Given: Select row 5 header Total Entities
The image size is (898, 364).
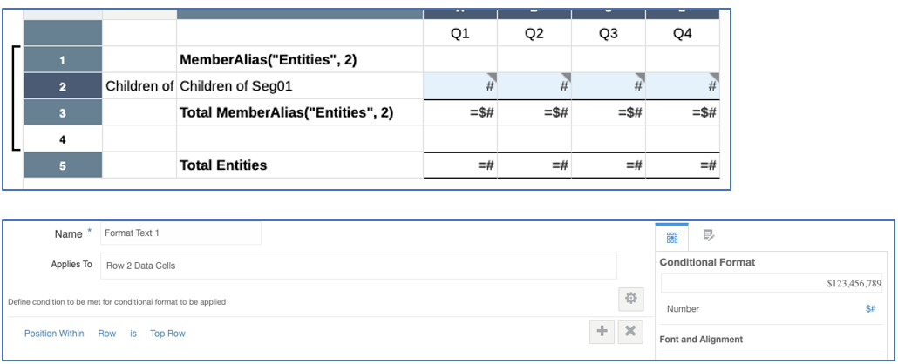Looking at the screenshot, I should (x=62, y=165).
